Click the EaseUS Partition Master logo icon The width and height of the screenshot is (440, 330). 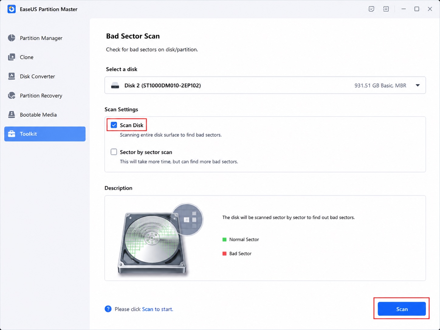coord(12,9)
